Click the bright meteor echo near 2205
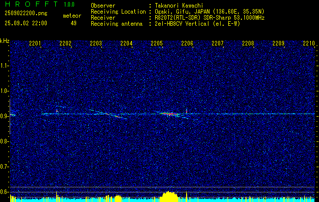Image resolution: width=319 pixels, height=202 pixels. pyautogui.click(x=168, y=114)
